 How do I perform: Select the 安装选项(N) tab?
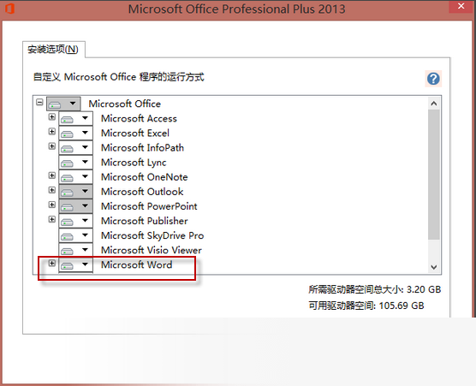tap(53, 49)
